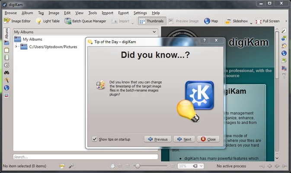Click the status bar forward arrow
Image resolution: width=291 pixels, height=173 pixels.
click(x=277, y=166)
